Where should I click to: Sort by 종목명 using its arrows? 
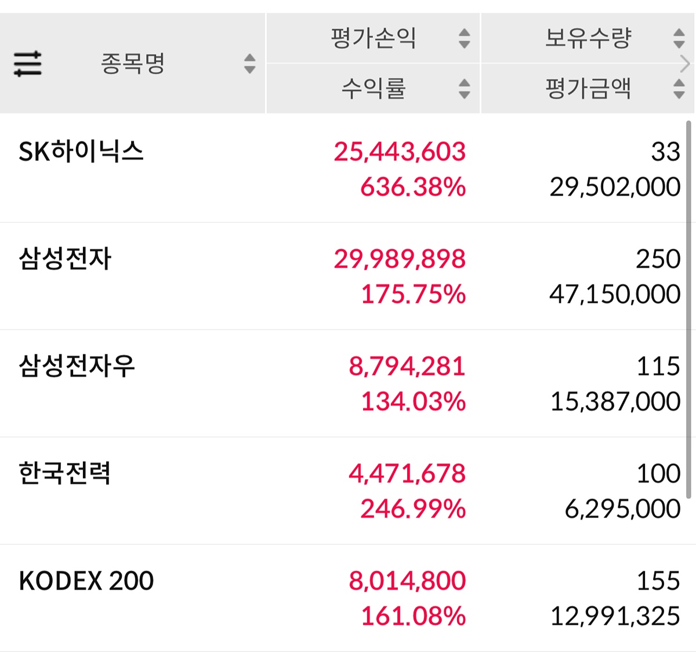click(249, 63)
